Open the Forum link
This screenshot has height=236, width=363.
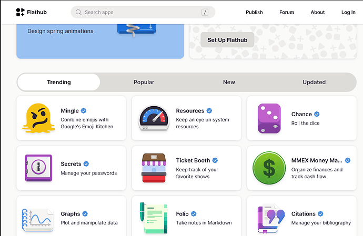click(287, 12)
